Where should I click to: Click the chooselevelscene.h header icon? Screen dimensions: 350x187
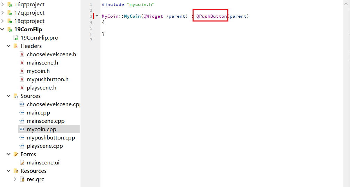coord(22,54)
